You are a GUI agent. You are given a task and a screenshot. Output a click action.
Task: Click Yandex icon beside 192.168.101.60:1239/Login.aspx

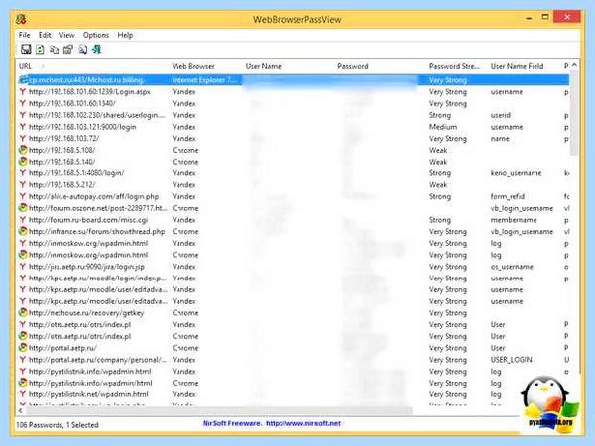coord(23,92)
